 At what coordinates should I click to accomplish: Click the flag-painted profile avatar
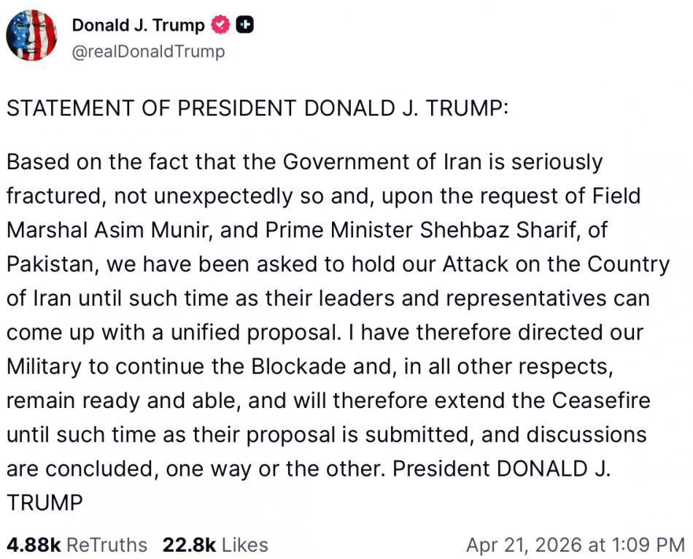pyautogui.click(x=32, y=34)
